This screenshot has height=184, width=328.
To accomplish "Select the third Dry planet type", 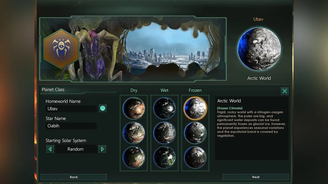I will (134, 157).
